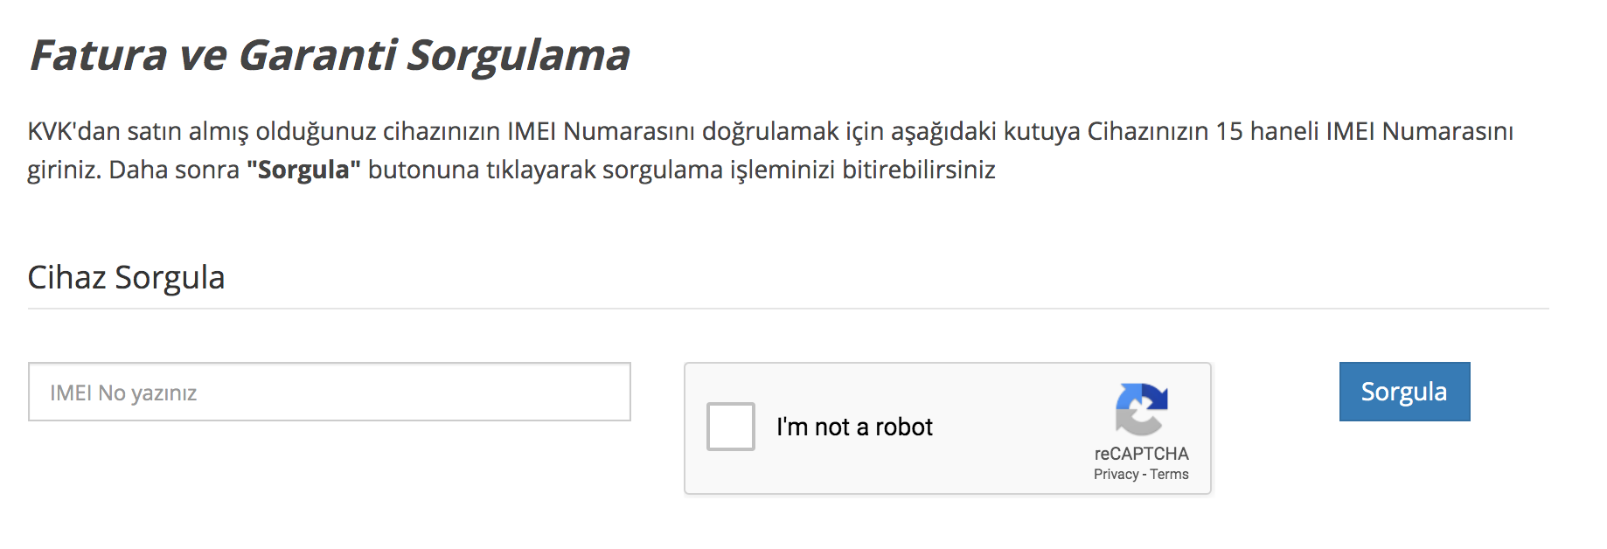Screen dimensions: 1607x549
Task: Focus the IMEI No yazınız input field
Action: pos(330,392)
